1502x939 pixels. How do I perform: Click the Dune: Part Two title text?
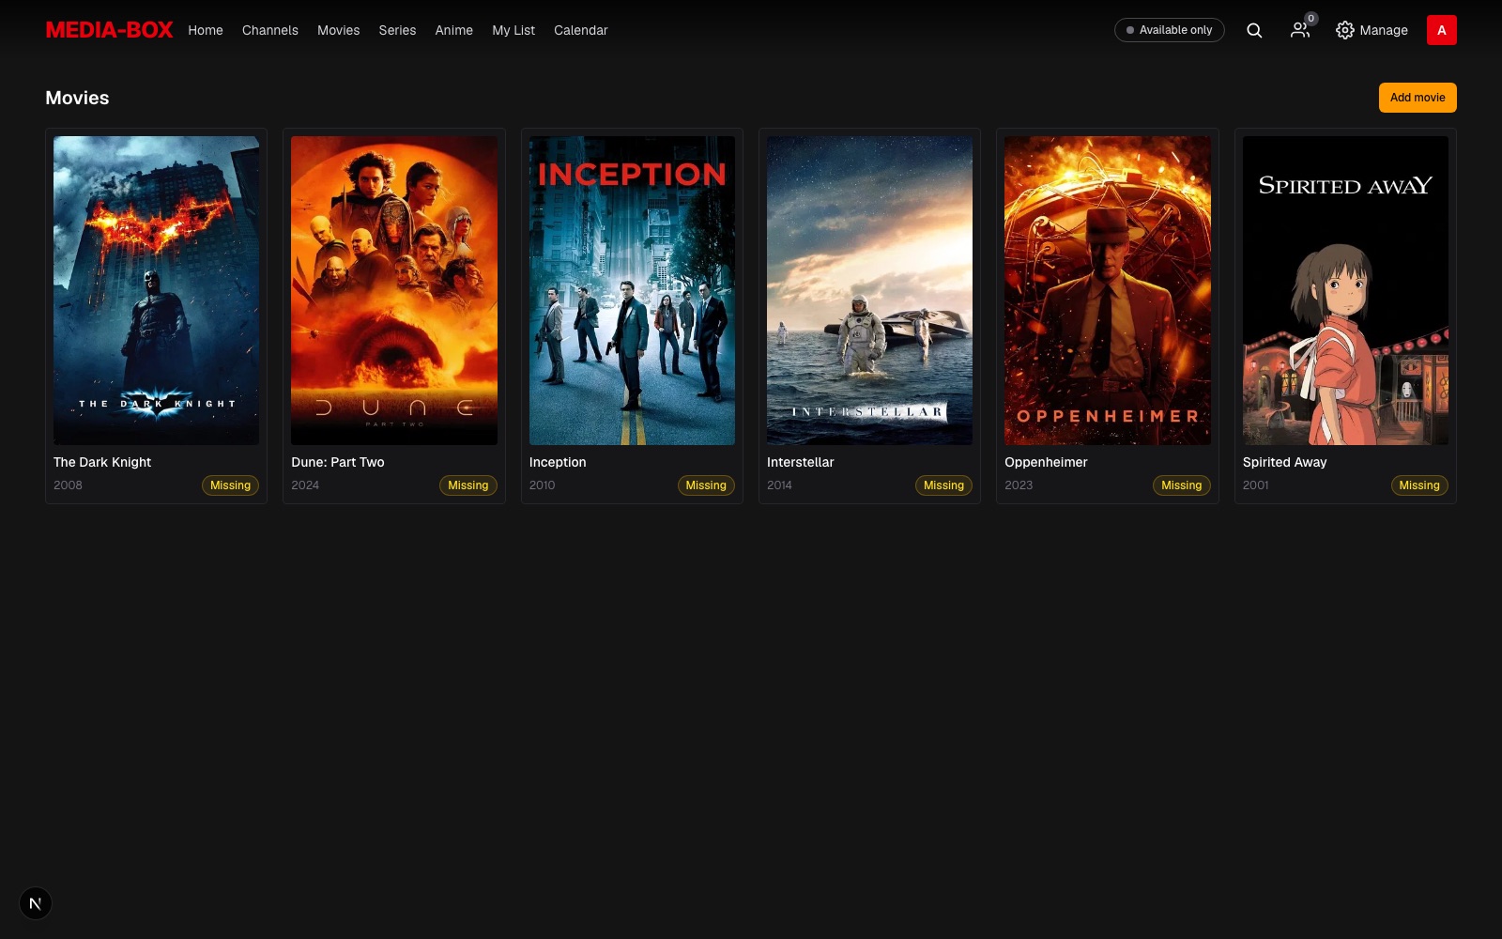338,462
